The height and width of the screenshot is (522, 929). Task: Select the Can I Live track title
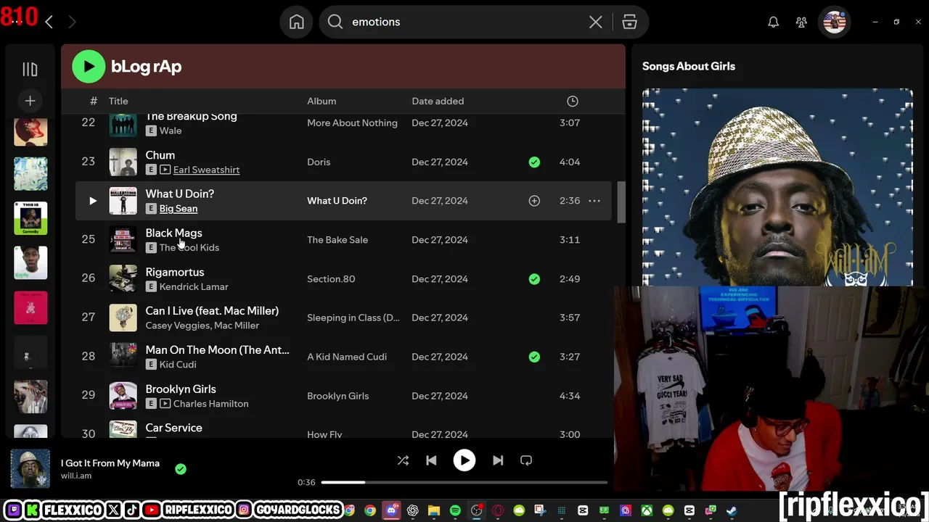pos(212,310)
